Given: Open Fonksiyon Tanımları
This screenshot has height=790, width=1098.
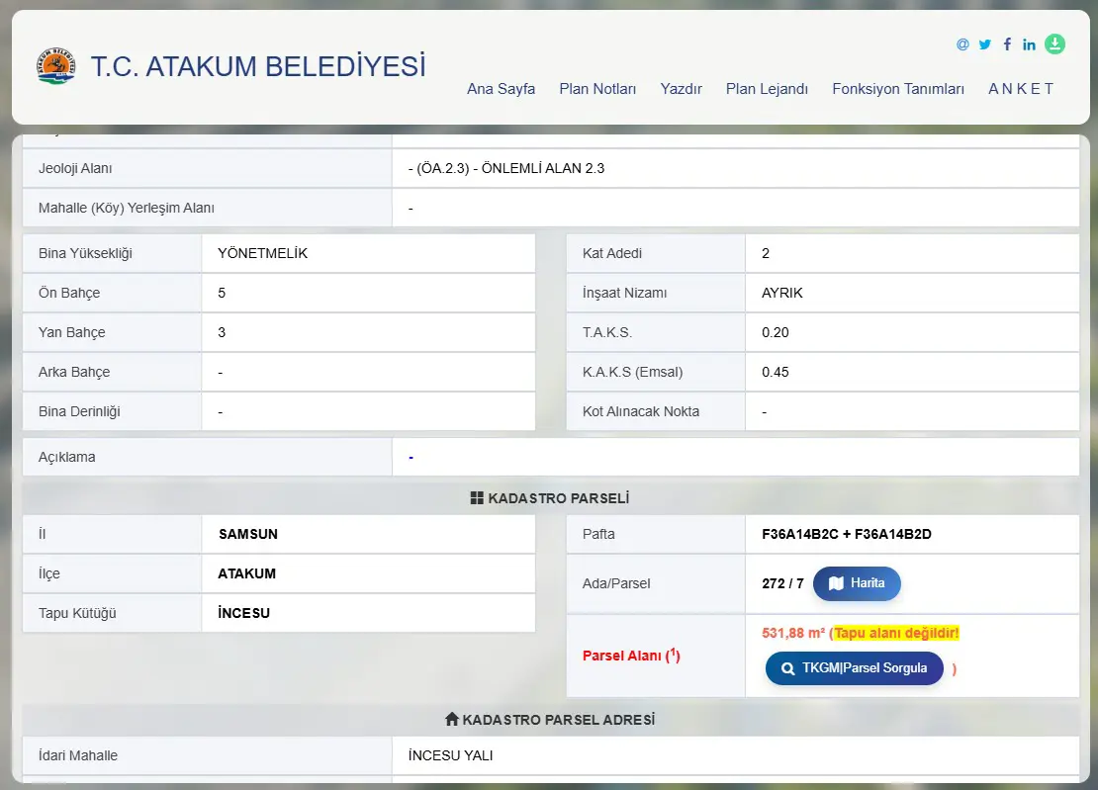Looking at the screenshot, I should 898,89.
